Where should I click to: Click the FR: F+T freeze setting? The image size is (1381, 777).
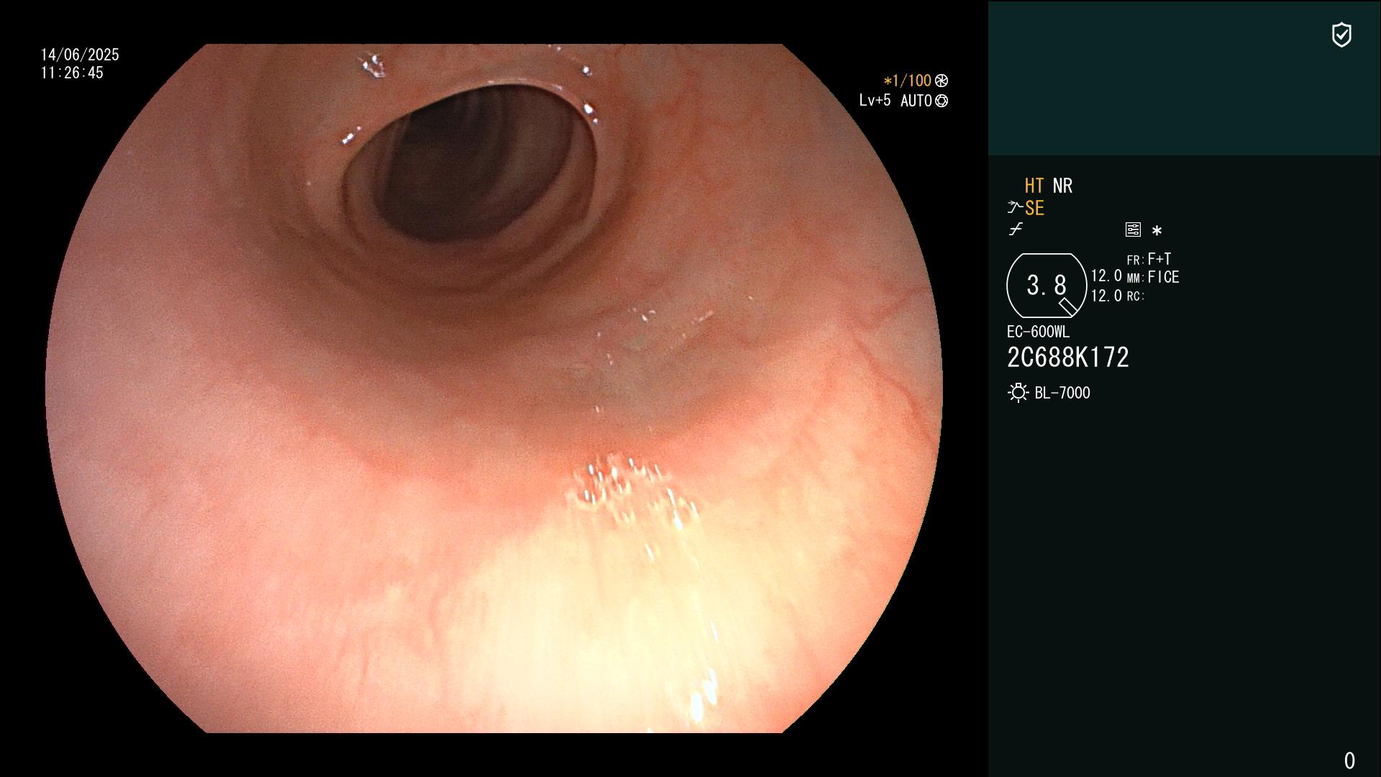tap(1149, 259)
